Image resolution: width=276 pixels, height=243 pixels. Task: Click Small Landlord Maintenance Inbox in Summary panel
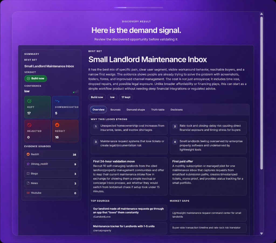point(49,66)
